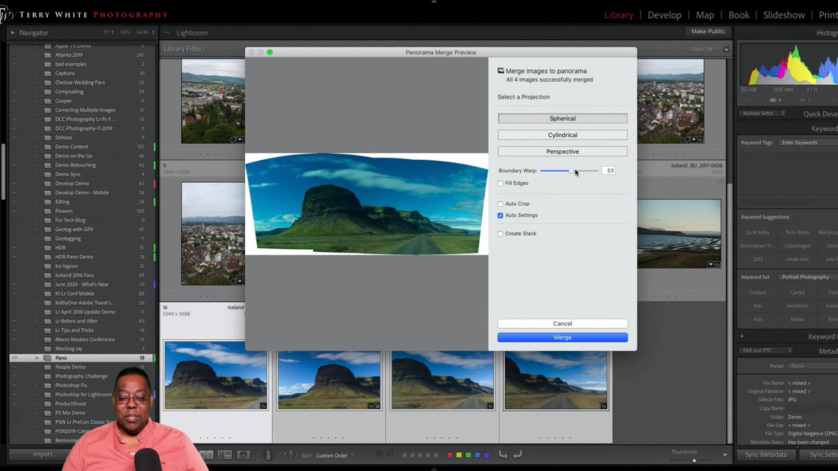The image size is (838, 471).
Task: Switch to the Develop module
Action: click(664, 15)
